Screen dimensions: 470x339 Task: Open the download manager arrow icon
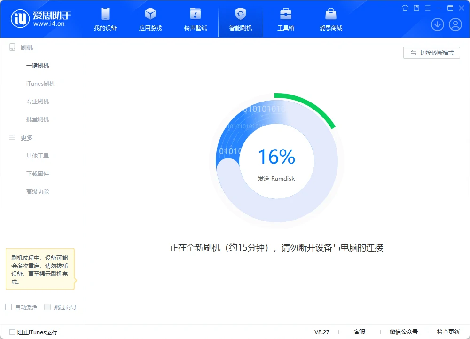pos(437,24)
